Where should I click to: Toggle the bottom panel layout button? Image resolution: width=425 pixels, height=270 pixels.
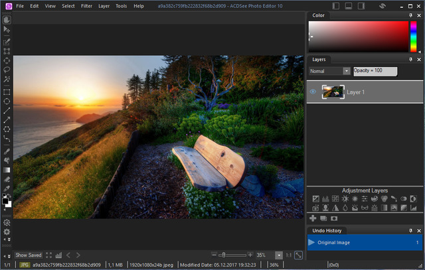pos(348,6)
